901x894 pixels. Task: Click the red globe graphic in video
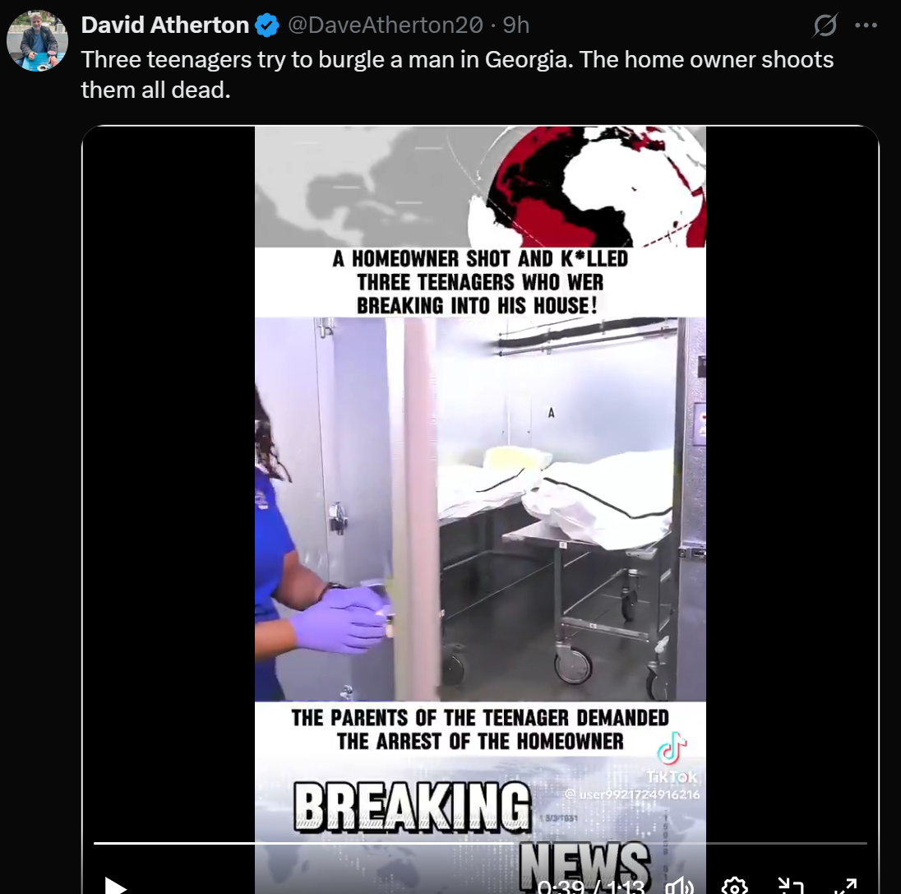tap(589, 186)
